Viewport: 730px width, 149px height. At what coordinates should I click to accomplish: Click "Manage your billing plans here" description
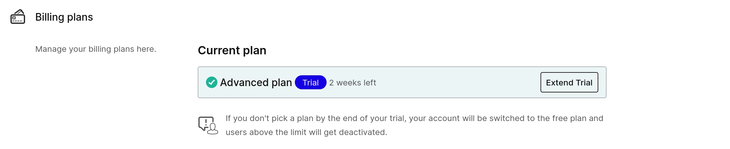(96, 49)
